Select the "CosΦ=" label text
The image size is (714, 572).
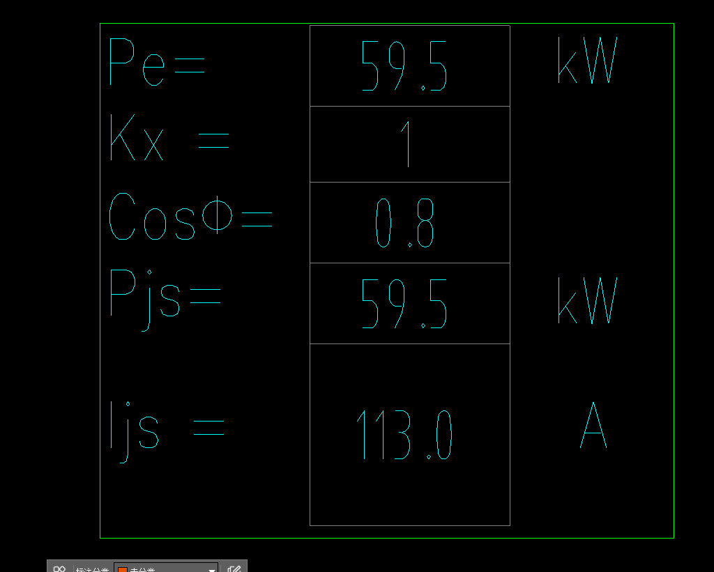pos(191,216)
